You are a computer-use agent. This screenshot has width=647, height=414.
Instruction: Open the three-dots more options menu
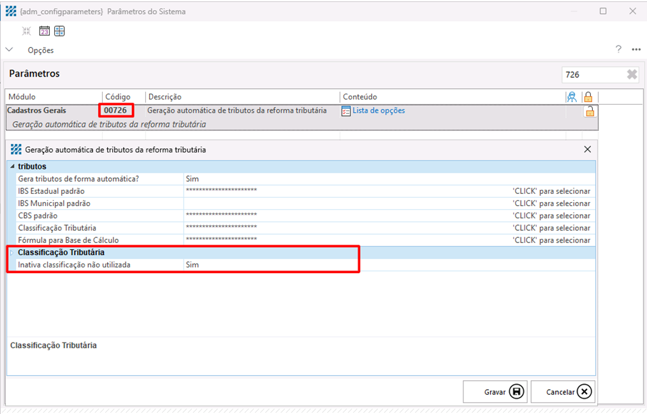coord(636,50)
